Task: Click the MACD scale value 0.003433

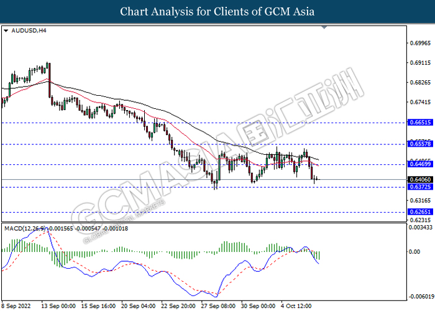Action: tap(421, 228)
